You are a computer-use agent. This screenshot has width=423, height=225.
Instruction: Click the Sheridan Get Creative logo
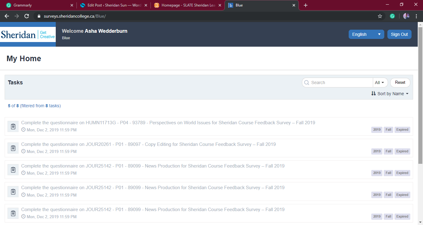click(28, 34)
